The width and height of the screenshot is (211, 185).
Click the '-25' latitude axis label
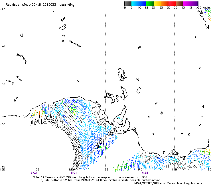3,46
